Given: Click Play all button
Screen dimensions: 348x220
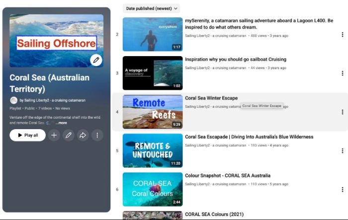Looking at the screenshot, I should (x=27, y=135).
